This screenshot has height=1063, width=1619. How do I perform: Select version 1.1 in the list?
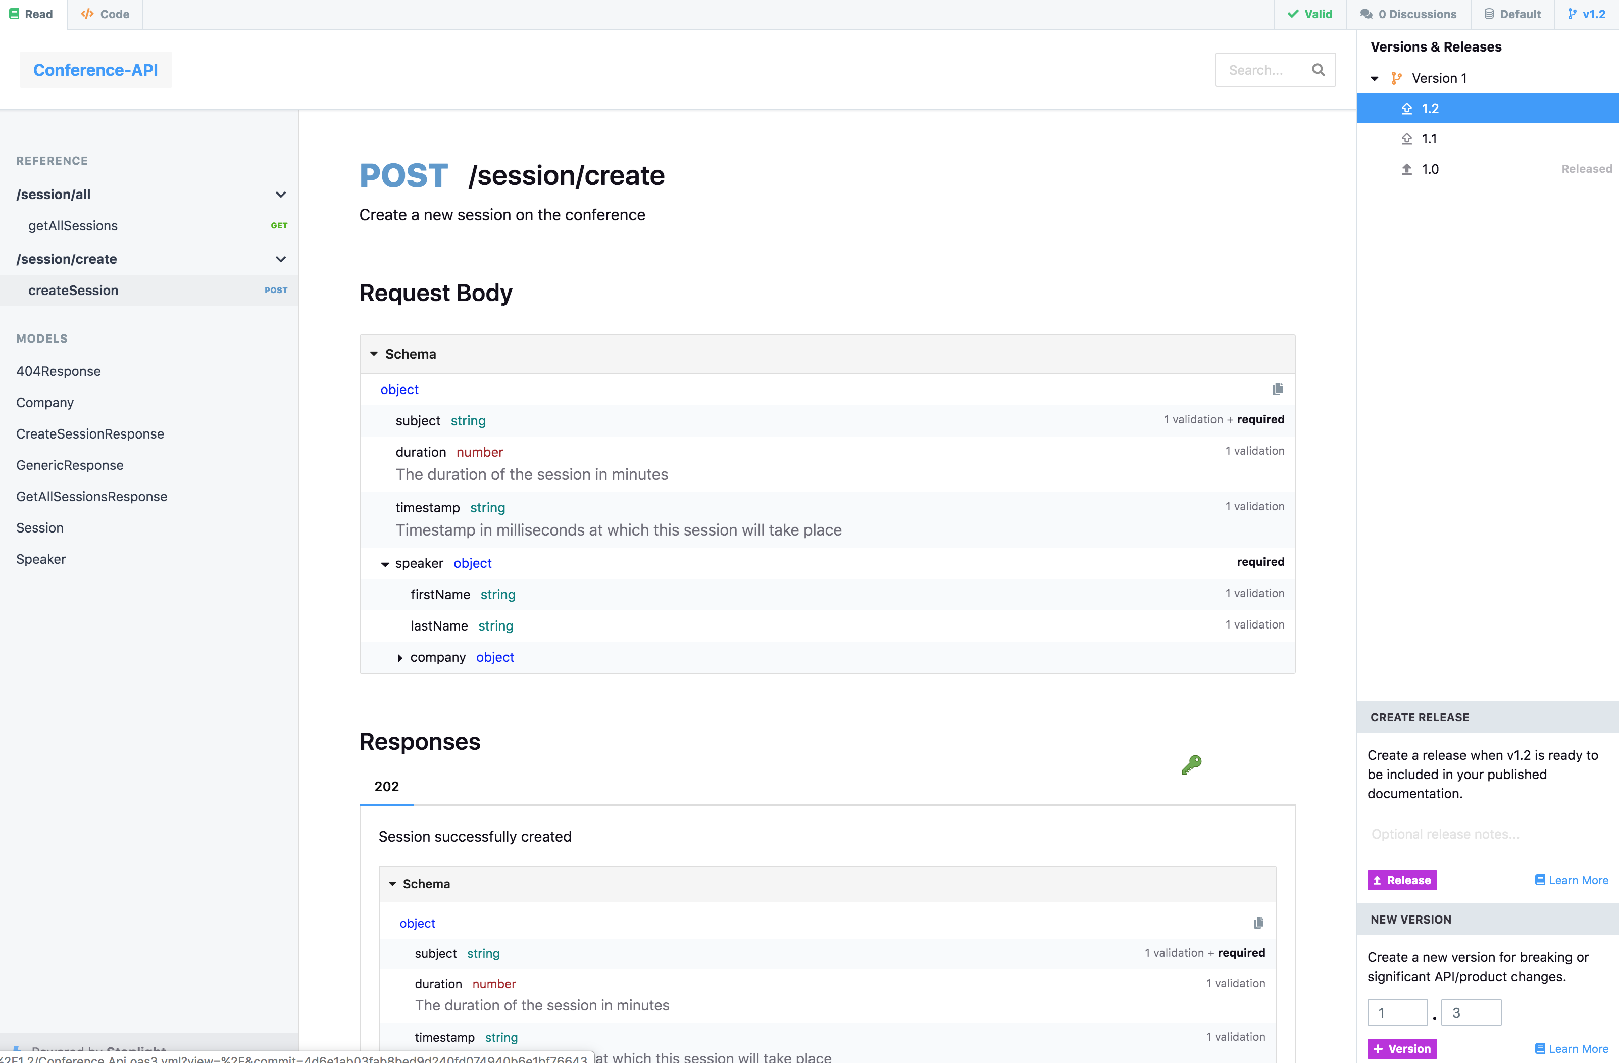click(1488, 139)
